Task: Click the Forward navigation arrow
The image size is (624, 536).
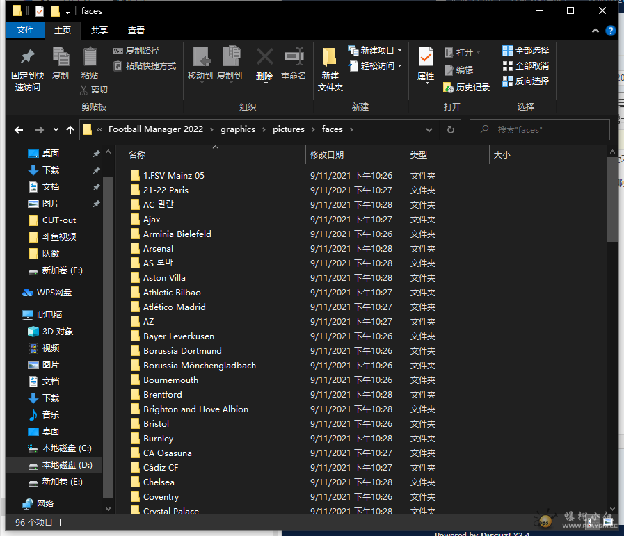Action: [x=40, y=129]
